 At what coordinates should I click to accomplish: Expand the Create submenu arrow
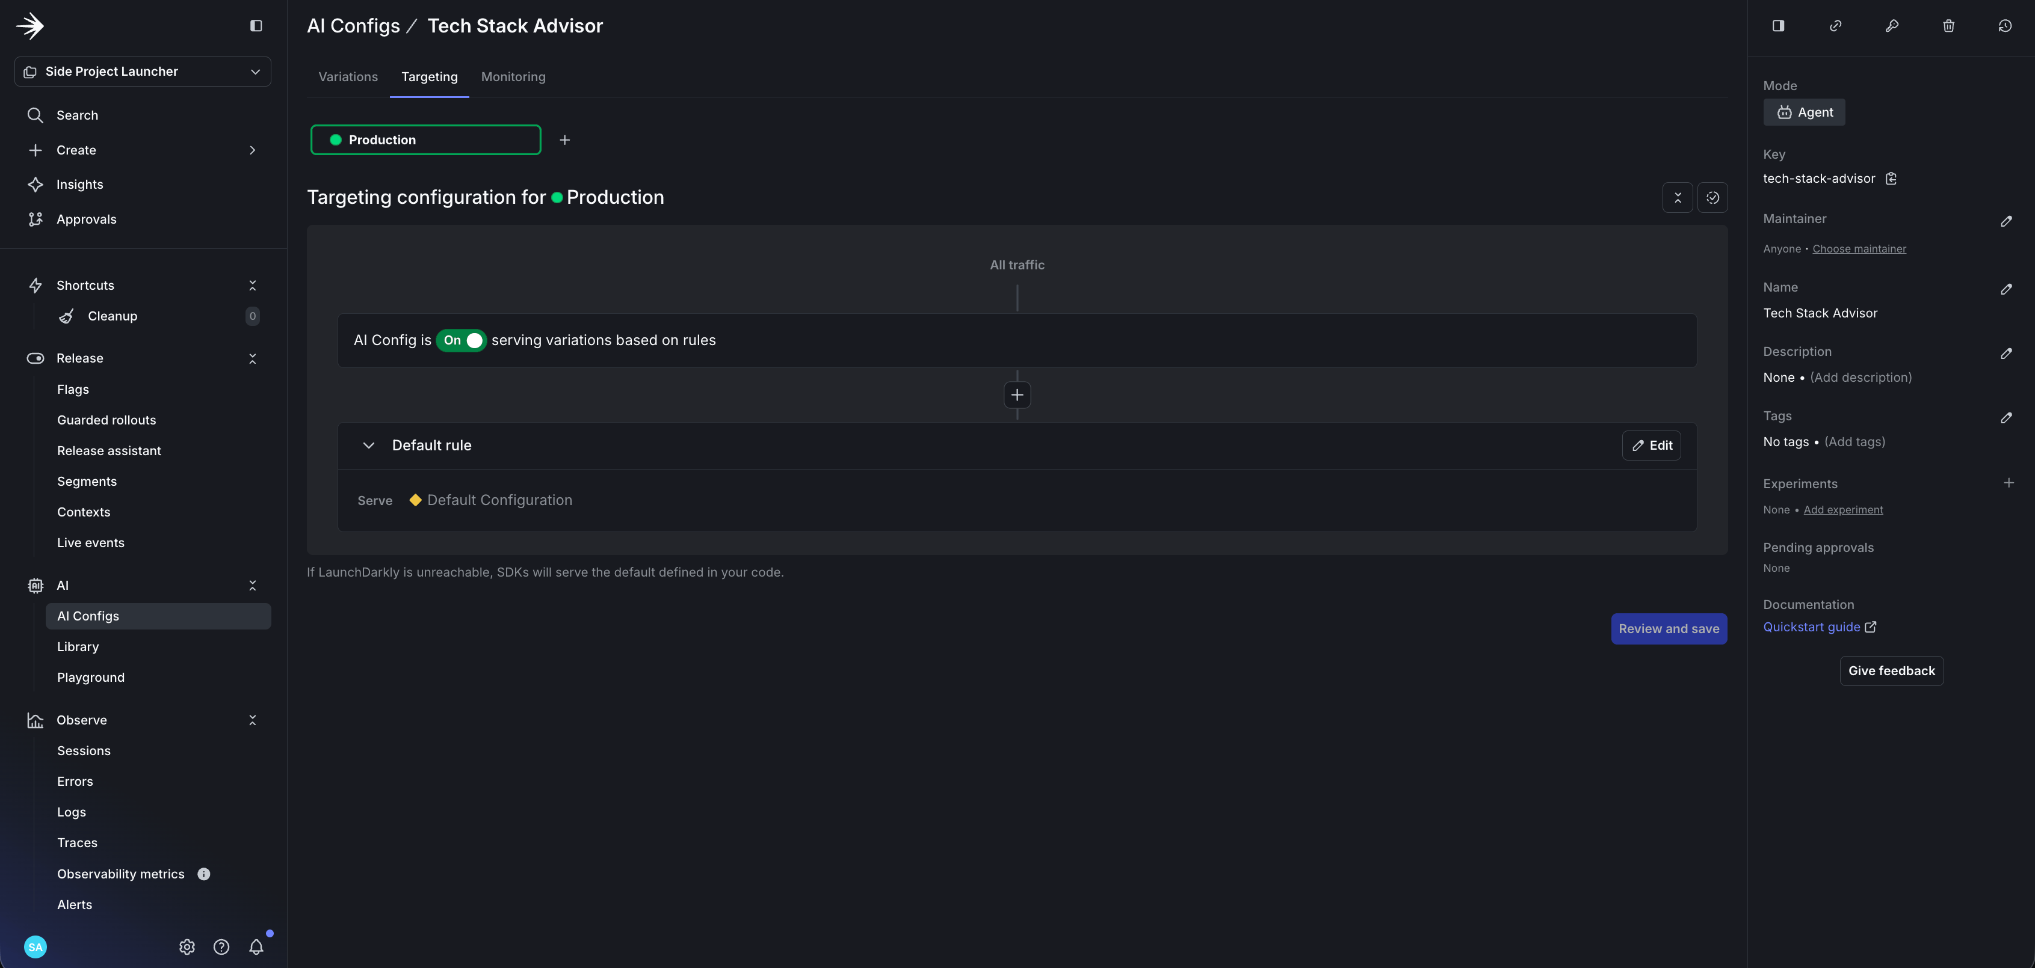pyautogui.click(x=253, y=150)
